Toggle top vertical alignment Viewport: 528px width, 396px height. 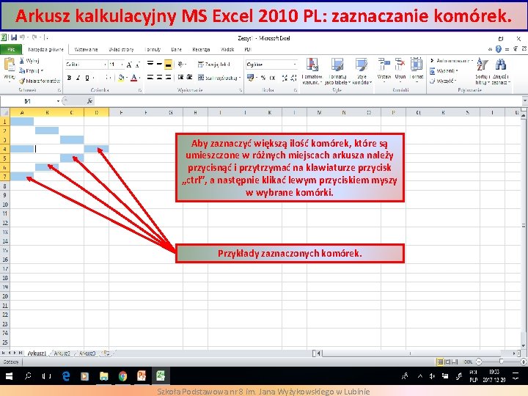[150, 64]
